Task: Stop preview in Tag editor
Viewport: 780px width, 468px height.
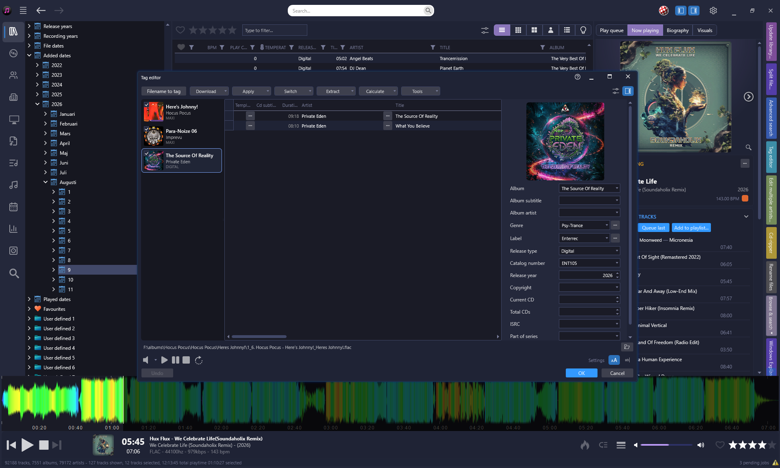Action: 186,360
